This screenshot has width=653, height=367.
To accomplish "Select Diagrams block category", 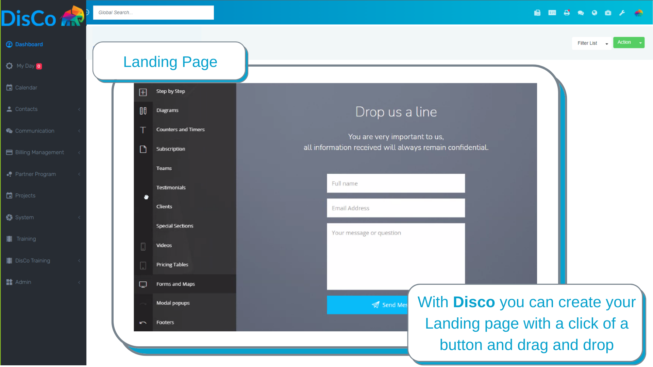I will pos(167,110).
